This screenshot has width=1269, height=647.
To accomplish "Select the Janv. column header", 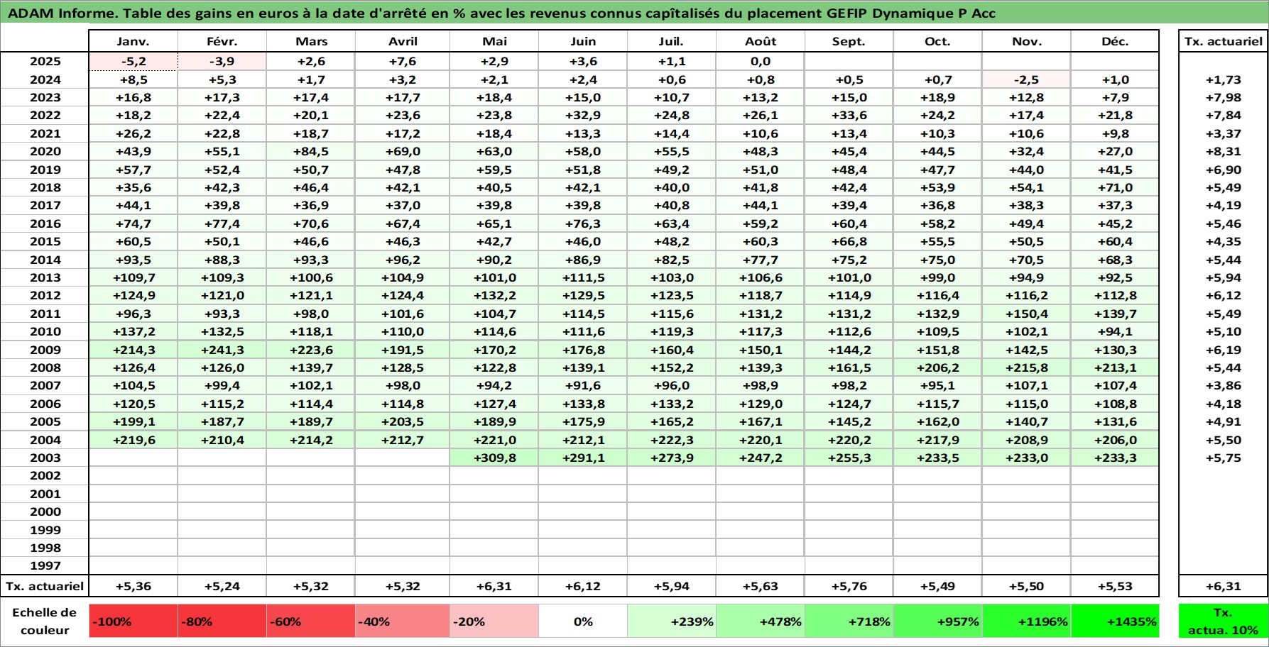I will pyautogui.click(x=134, y=41).
